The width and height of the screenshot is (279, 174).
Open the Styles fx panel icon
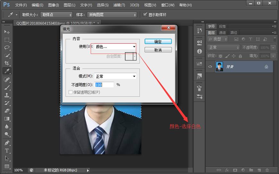(199, 76)
